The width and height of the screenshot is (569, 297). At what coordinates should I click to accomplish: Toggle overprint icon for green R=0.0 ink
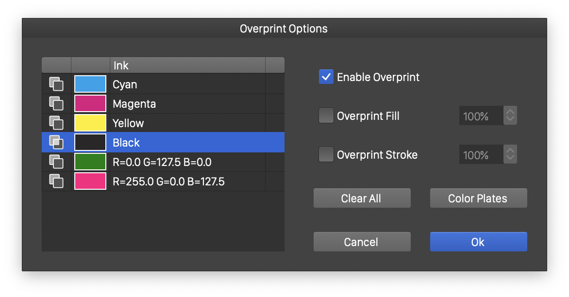point(56,162)
